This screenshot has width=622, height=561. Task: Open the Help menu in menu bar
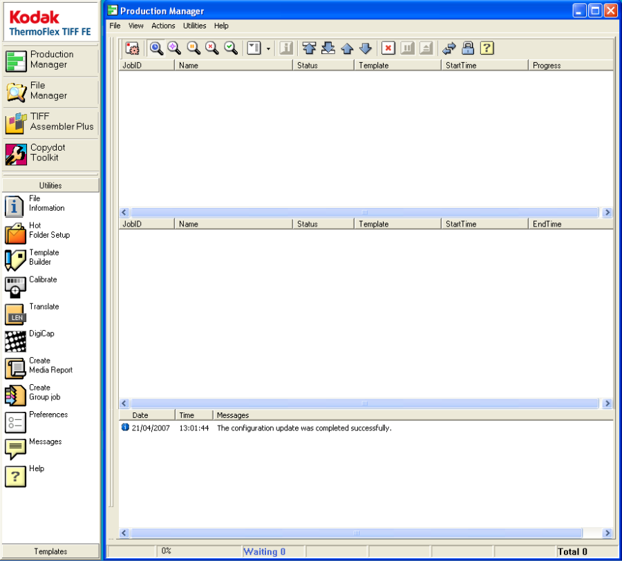(221, 26)
